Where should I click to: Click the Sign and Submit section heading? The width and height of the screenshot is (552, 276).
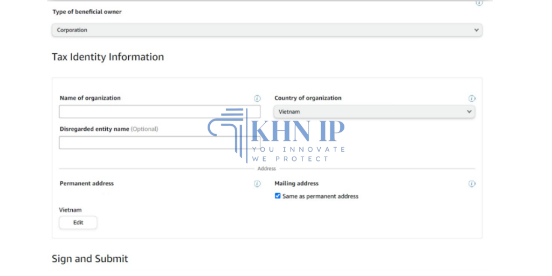point(90,259)
